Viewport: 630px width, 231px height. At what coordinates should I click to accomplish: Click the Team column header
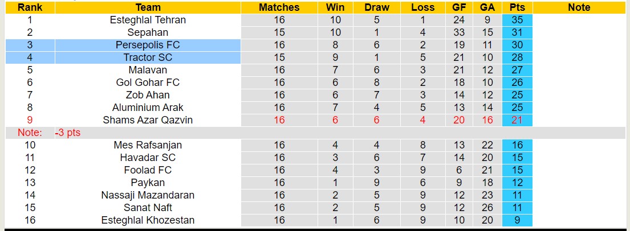[x=148, y=7]
